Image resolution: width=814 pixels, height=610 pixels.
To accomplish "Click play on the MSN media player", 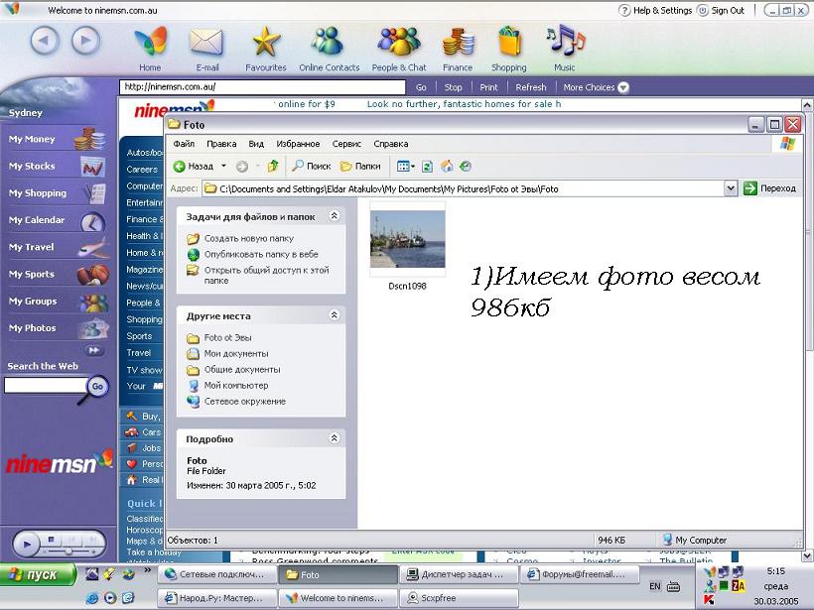I will point(27,545).
